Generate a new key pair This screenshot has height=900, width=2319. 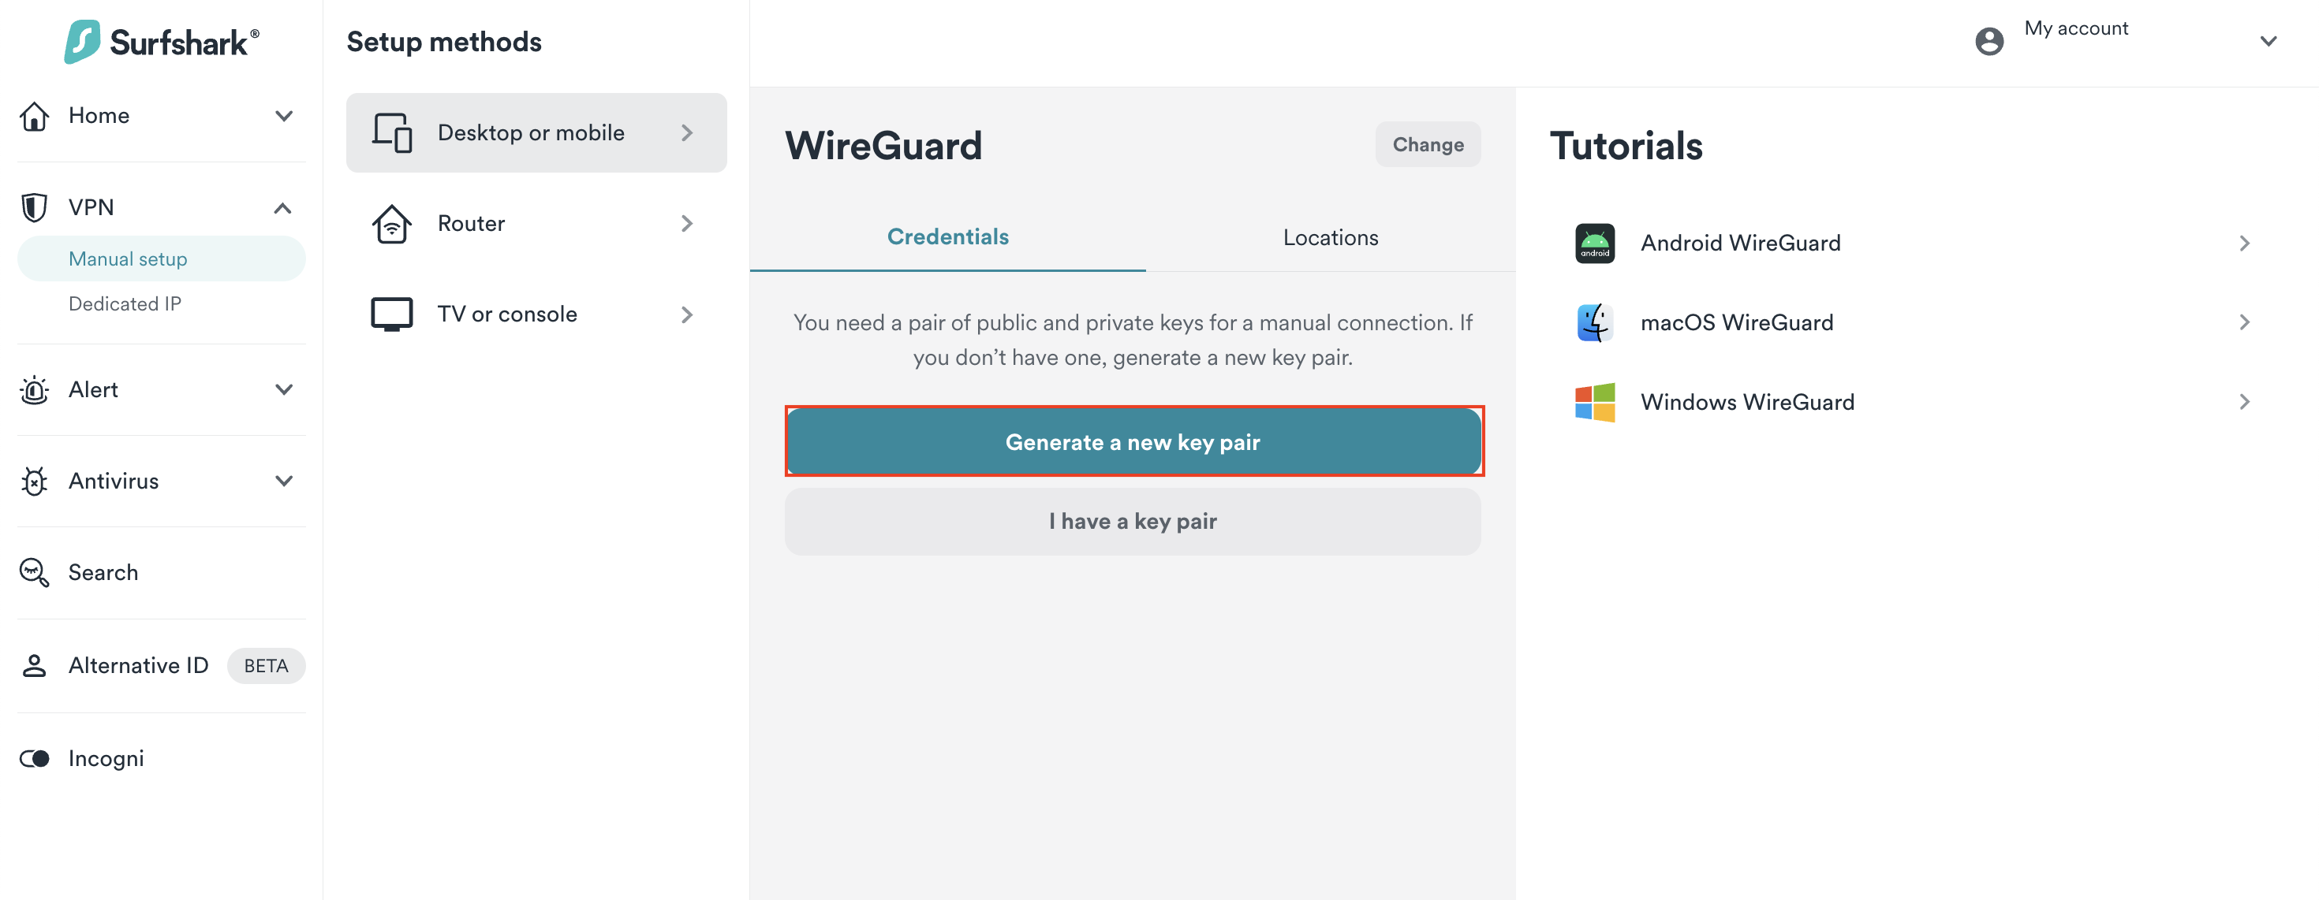pyautogui.click(x=1133, y=441)
